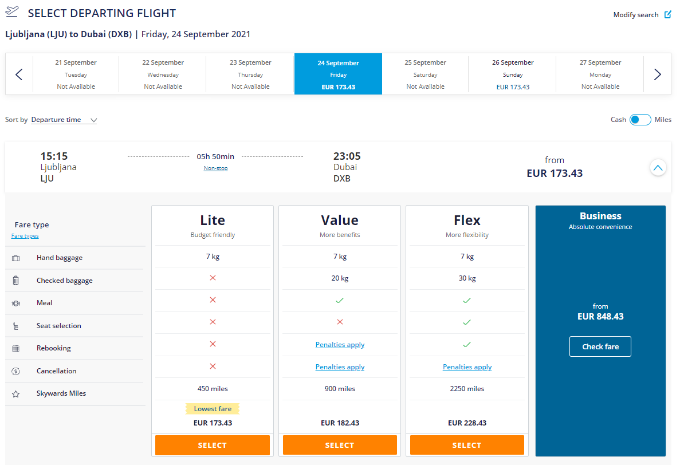Select the Value fare for EUR 182.43
This screenshot has width=680, height=465.
point(340,445)
